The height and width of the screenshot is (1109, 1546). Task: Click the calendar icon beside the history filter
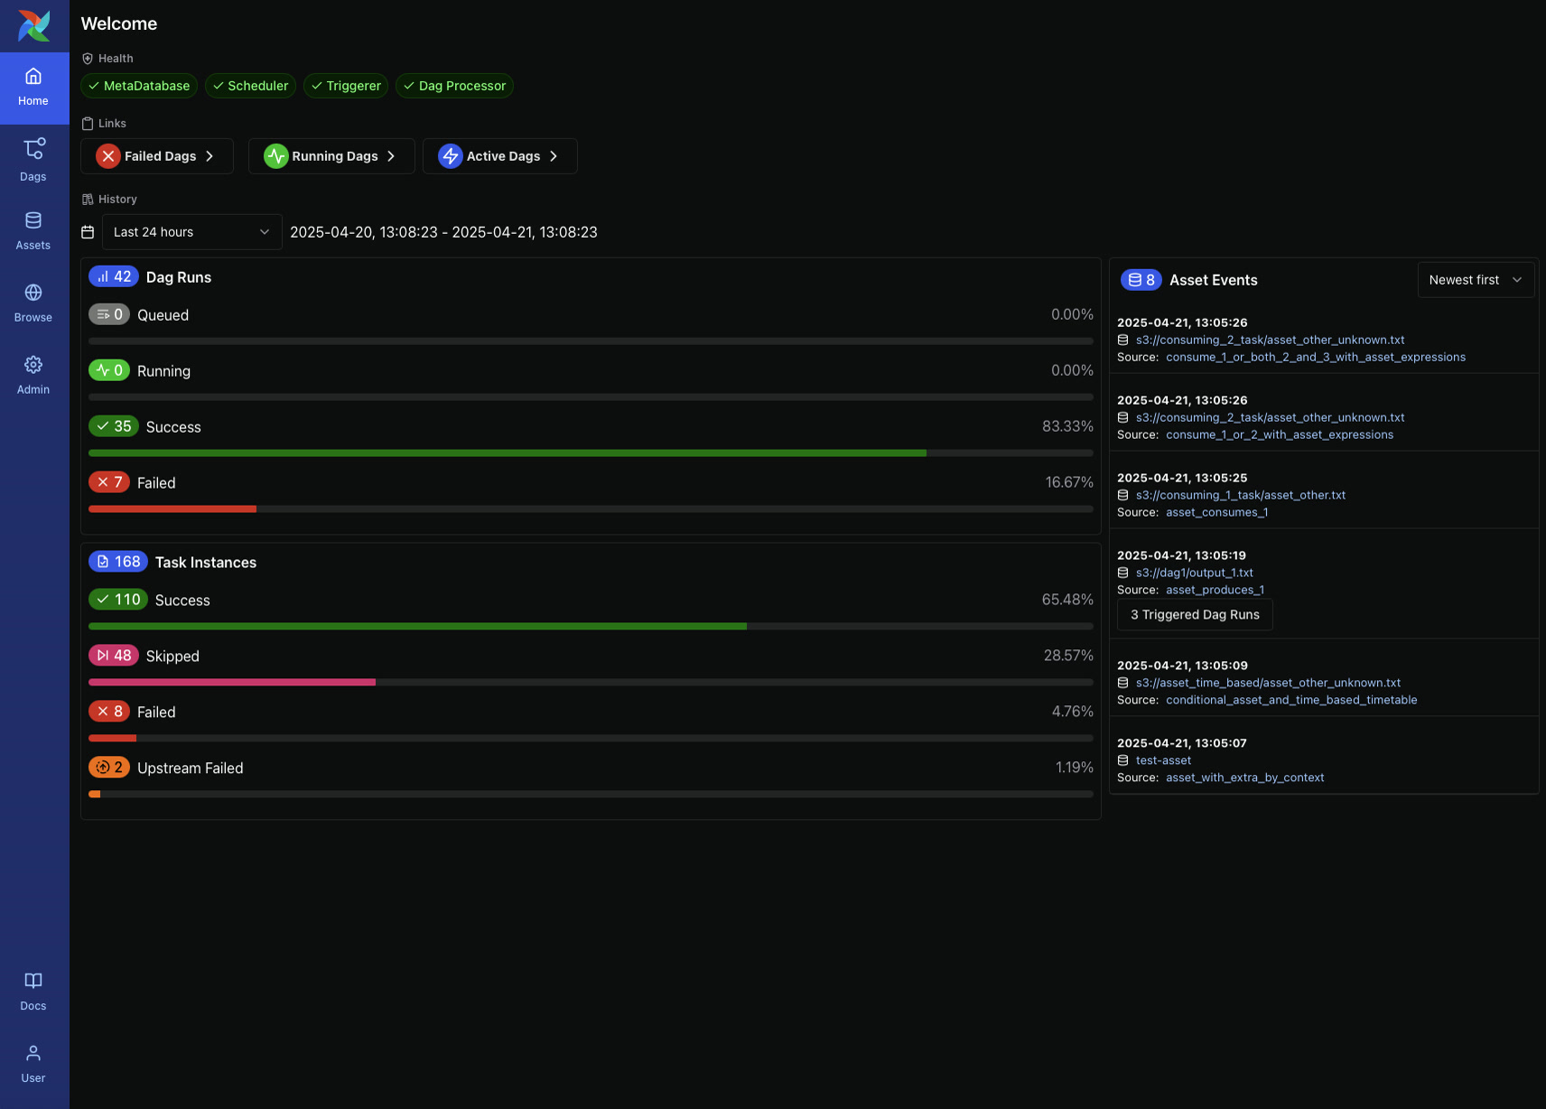pyautogui.click(x=88, y=232)
